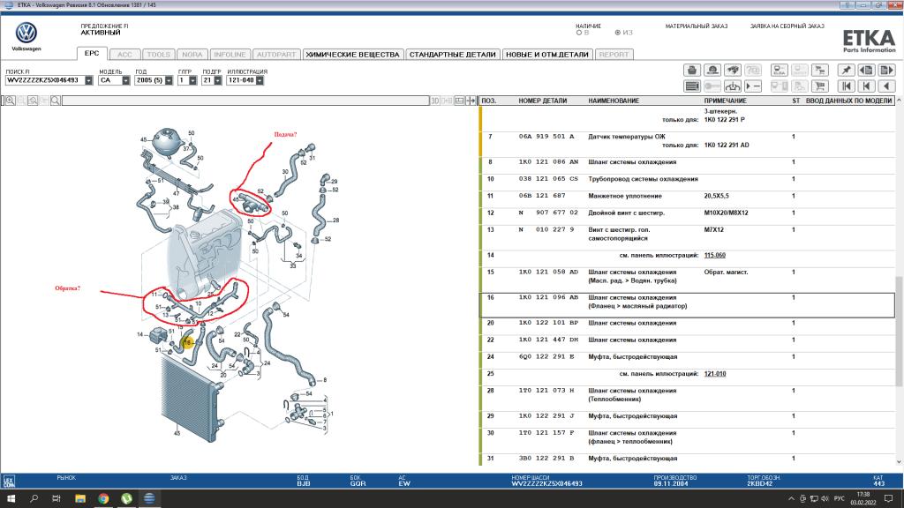Viewport: 904px width, 508px height.
Task: Switch to the TOOLS tab
Action: (x=158, y=55)
